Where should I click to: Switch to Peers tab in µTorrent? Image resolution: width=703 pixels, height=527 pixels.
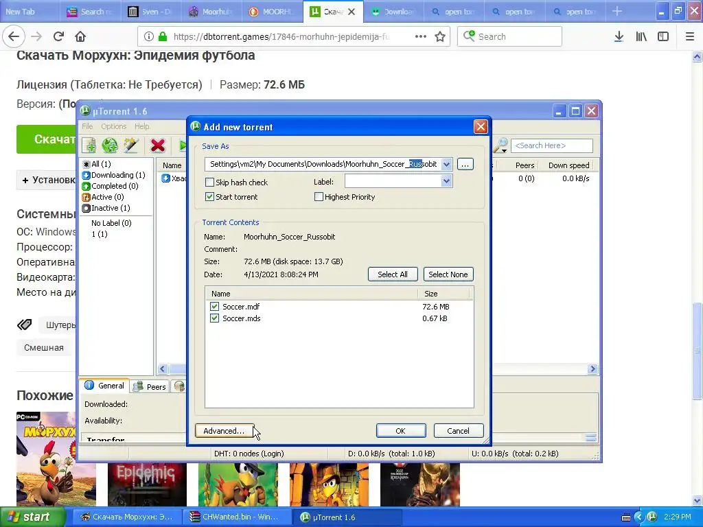tap(150, 386)
